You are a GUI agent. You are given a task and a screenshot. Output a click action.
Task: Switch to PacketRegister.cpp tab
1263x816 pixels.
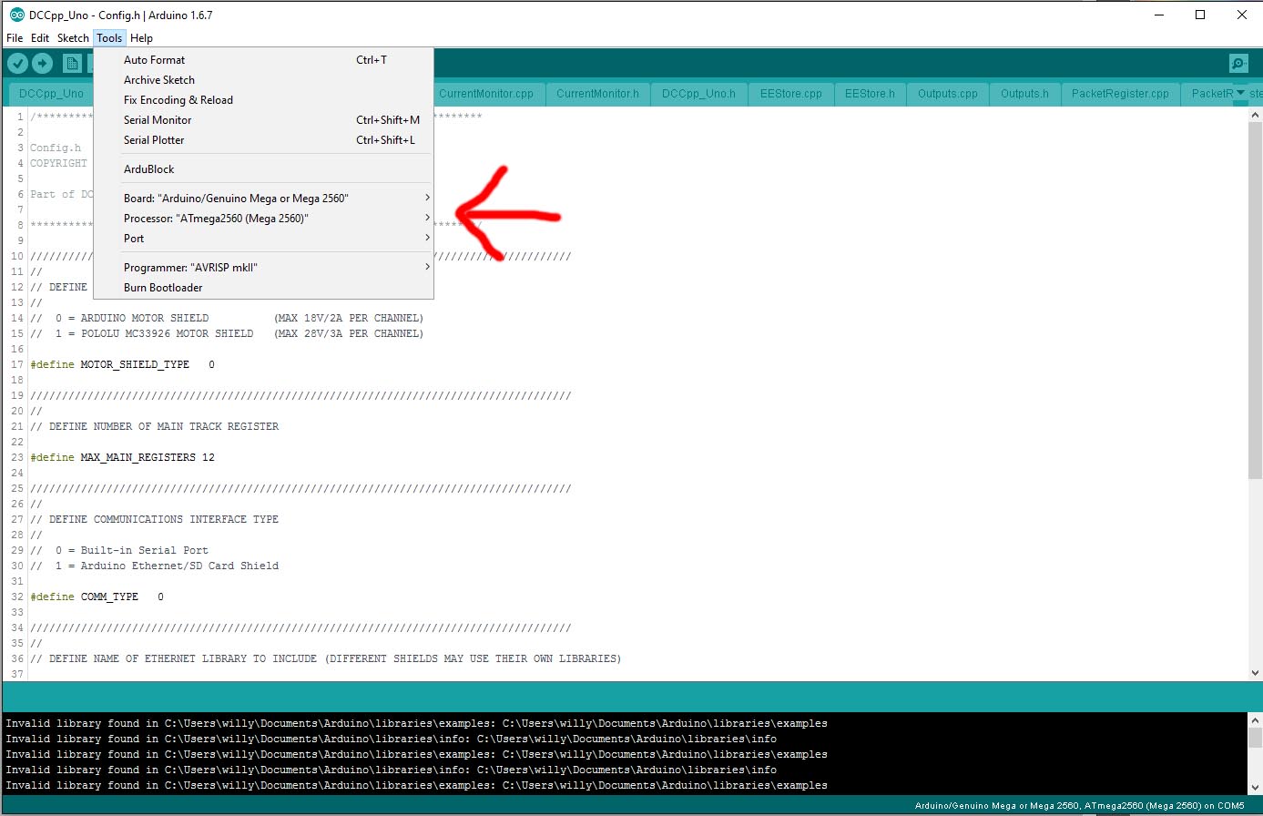[x=1120, y=93]
